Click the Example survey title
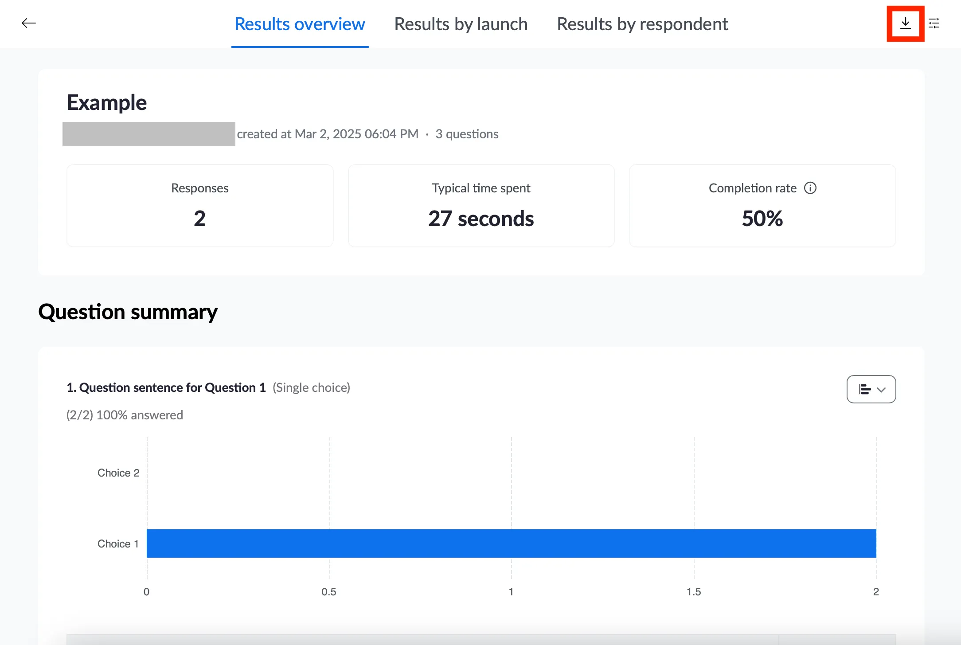This screenshot has width=961, height=645. (x=106, y=102)
